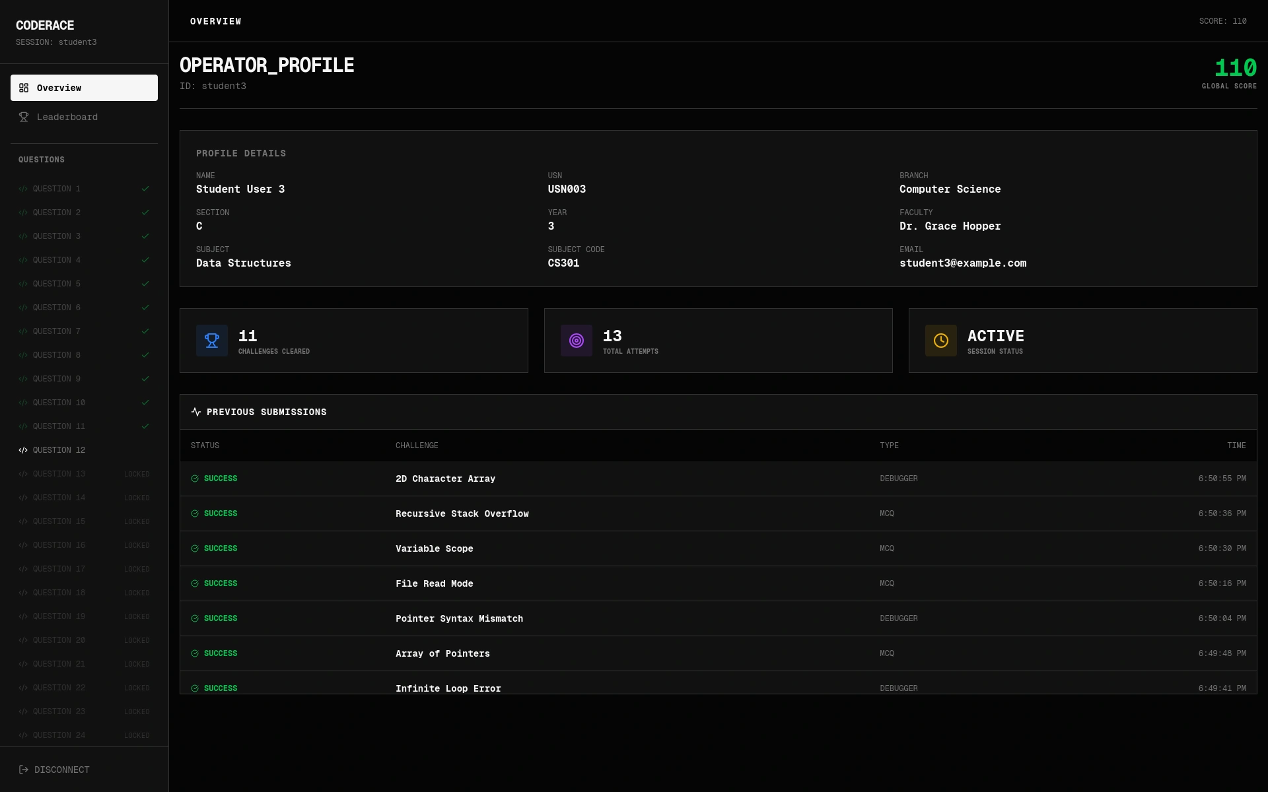
Task: Select Question 5 in the questions list
Action: click(x=57, y=284)
